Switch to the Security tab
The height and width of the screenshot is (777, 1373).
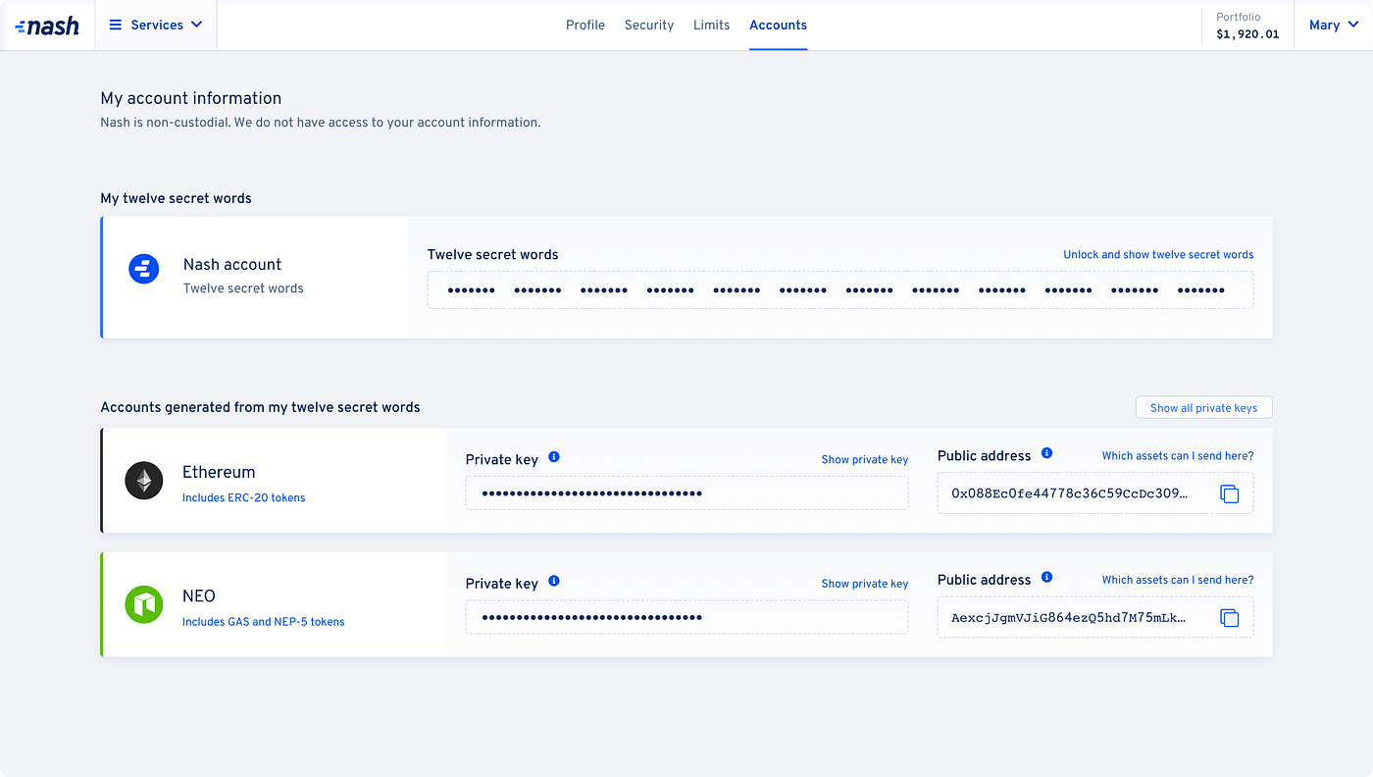point(649,25)
